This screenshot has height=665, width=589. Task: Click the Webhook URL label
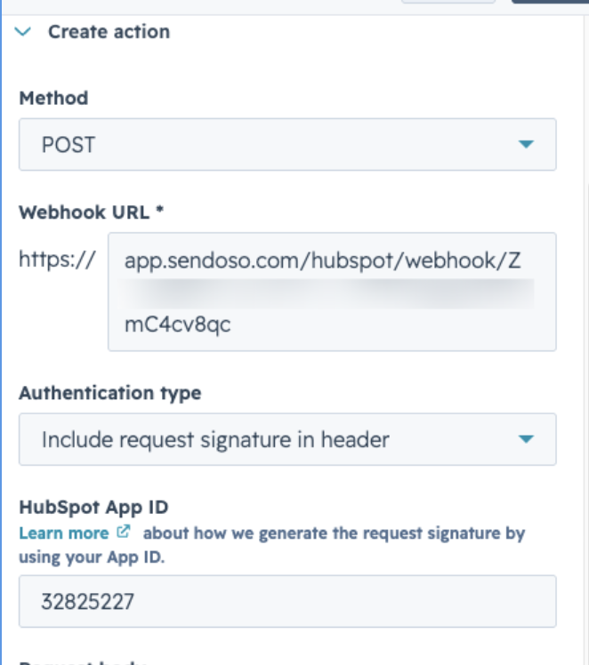[x=92, y=212]
